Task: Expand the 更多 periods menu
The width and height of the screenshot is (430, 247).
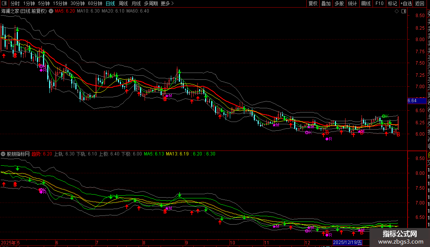Action: tap(167, 4)
